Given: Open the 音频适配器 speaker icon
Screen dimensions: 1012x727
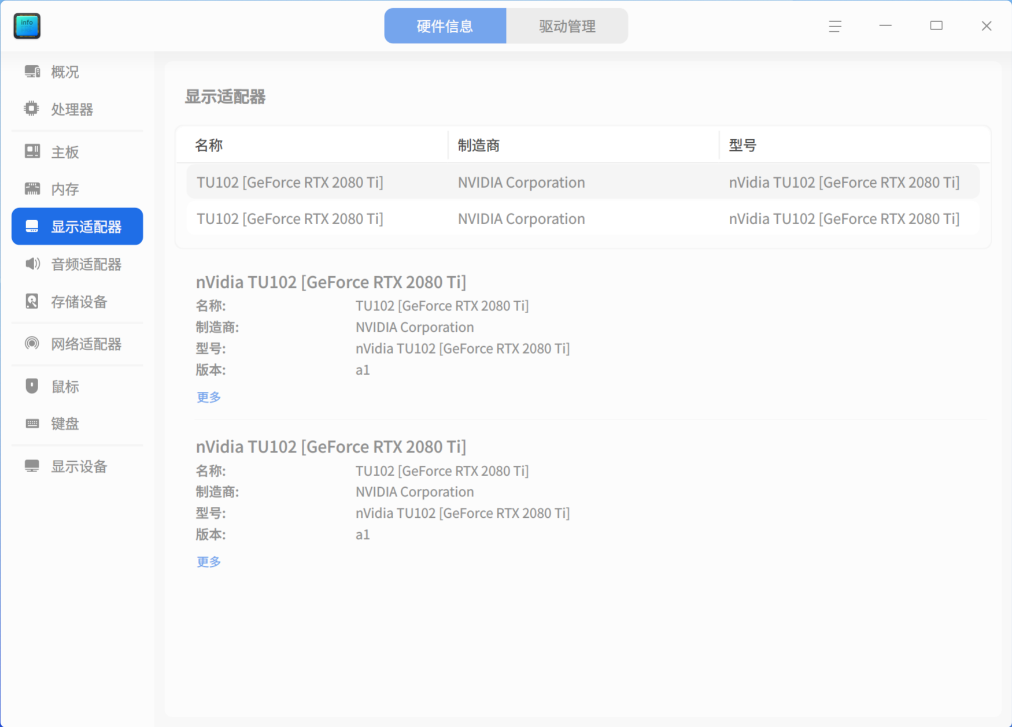Looking at the screenshot, I should (32, 264).
